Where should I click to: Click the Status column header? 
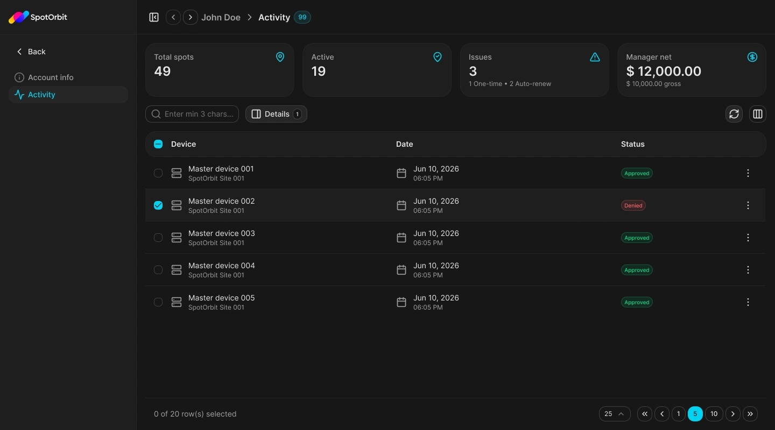pyautogui.click(x=633, y=144)
